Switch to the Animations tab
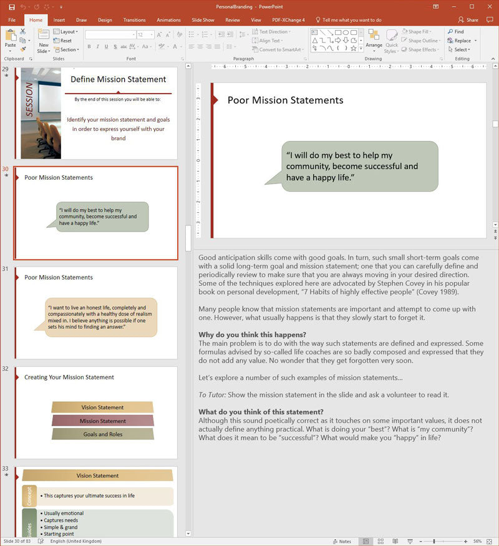 click(x=168, y=20)
